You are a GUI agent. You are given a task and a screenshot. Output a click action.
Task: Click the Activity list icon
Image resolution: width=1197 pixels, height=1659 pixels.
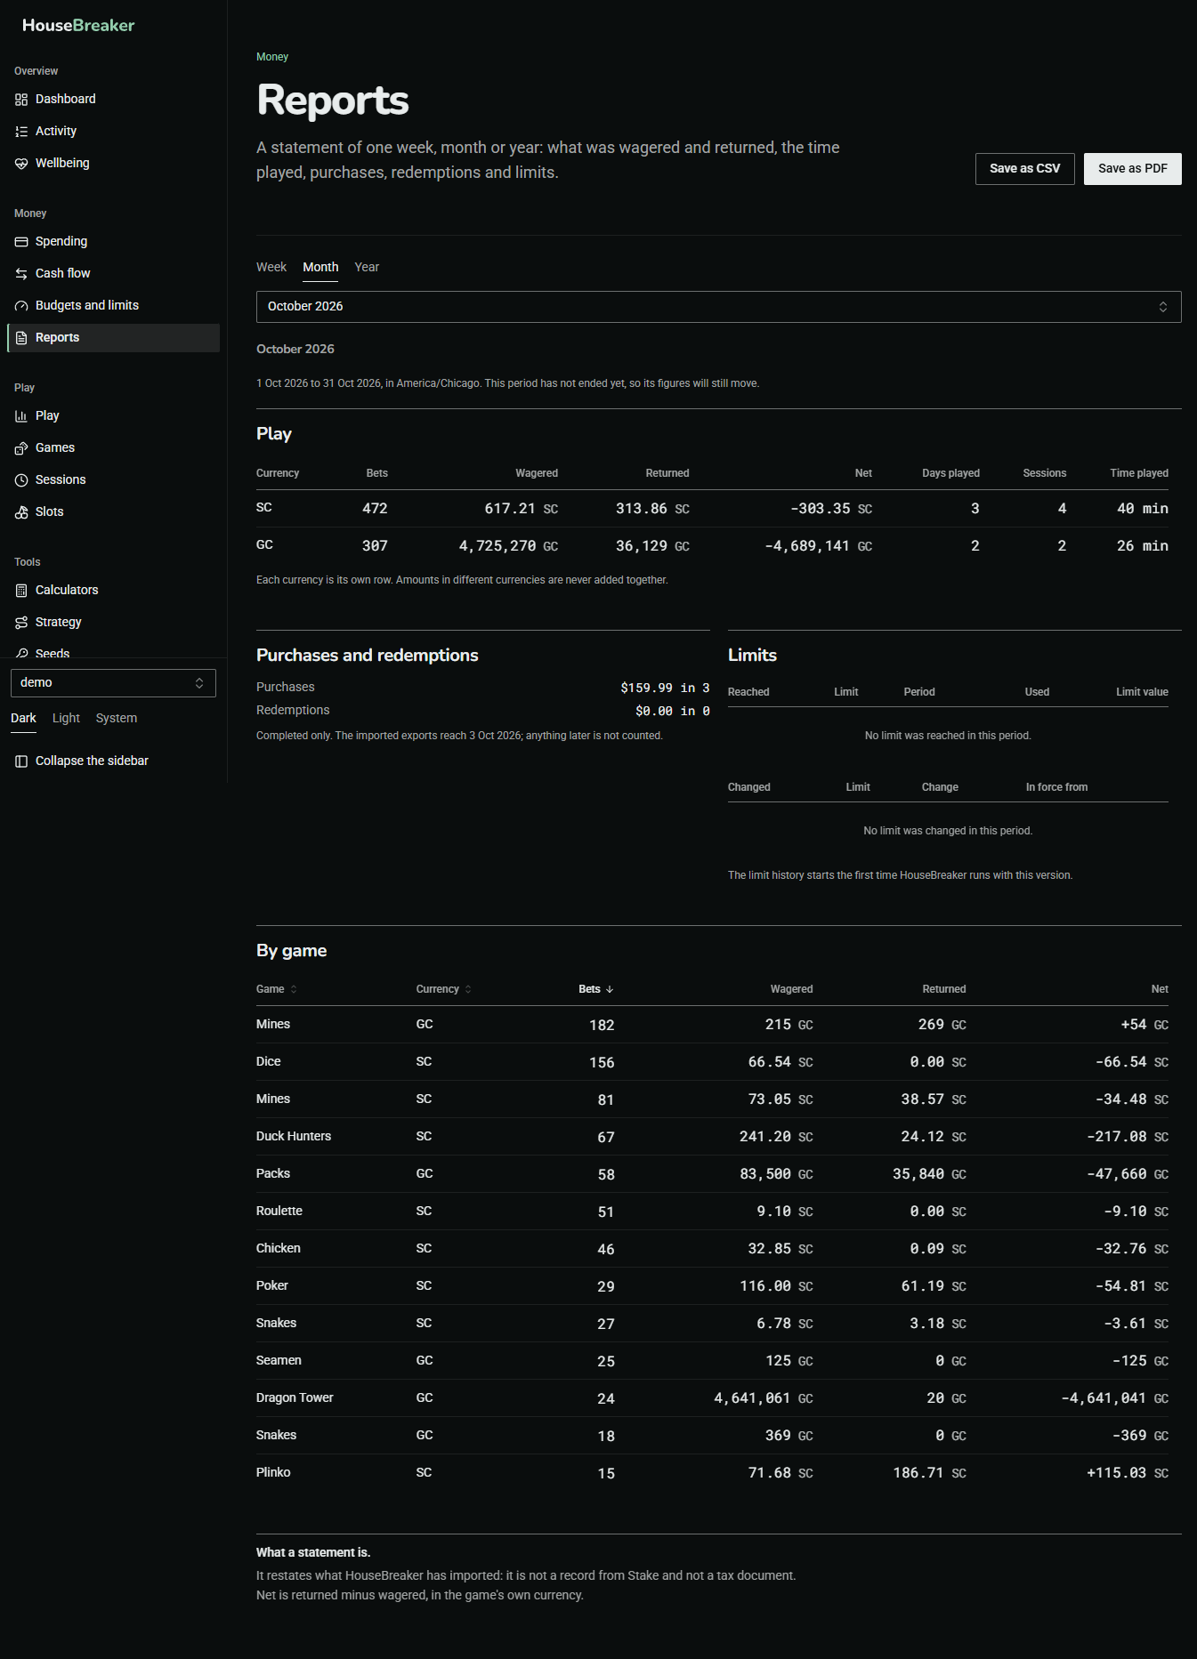(21, 132)
